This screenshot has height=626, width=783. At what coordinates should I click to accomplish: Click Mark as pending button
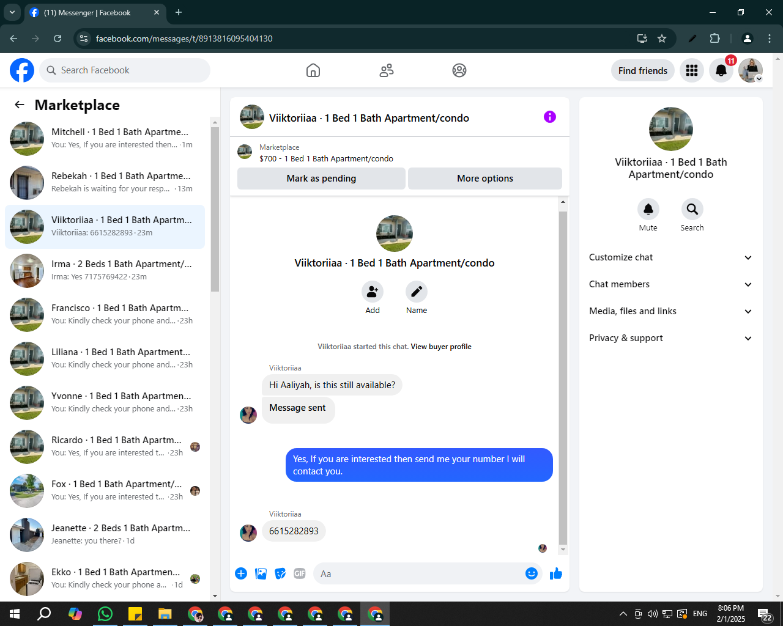click(321, 179)
